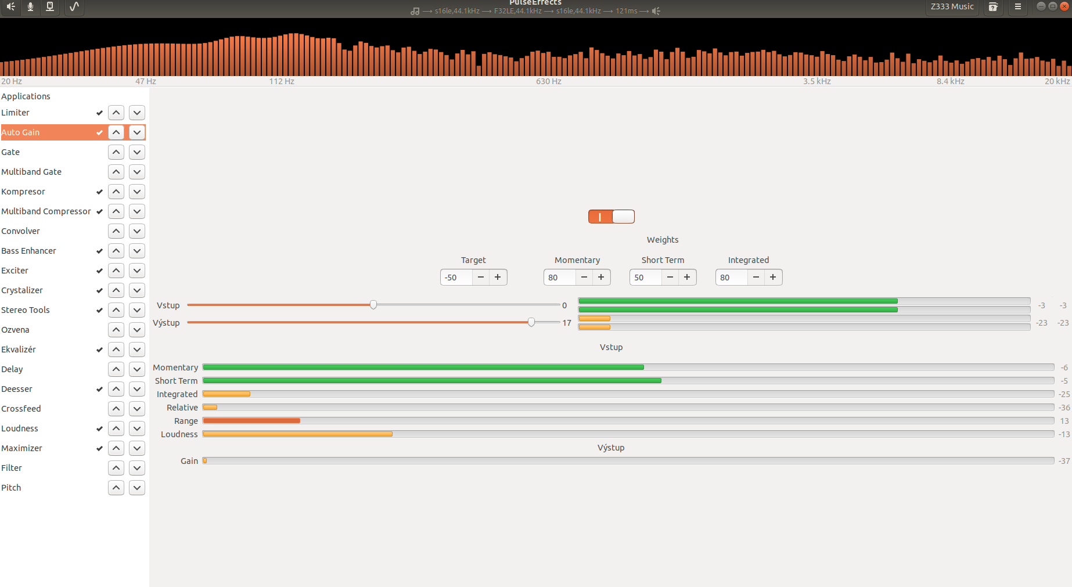Open the calibration waveform tool
Screen dimensions: 1072x587
(x=74, y=7)
